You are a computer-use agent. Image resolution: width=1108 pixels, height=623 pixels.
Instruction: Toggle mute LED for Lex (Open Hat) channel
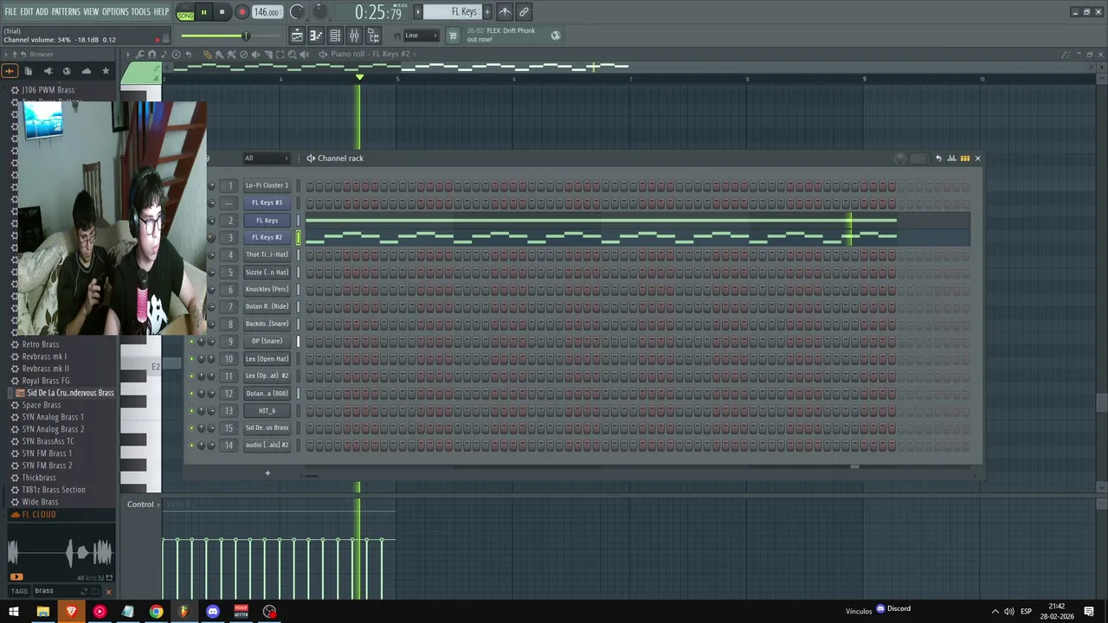point(191,358)
